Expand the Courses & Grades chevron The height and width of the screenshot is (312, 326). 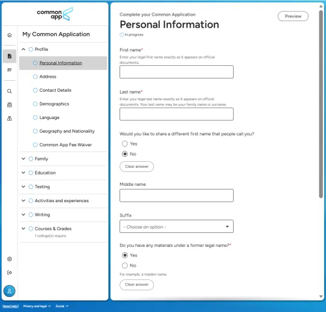click(x=24, y=229)
